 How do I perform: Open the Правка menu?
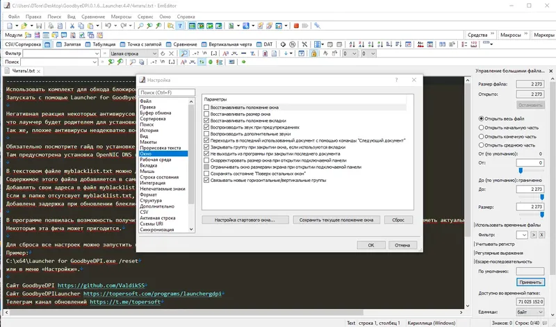click(x=33, y=17)
